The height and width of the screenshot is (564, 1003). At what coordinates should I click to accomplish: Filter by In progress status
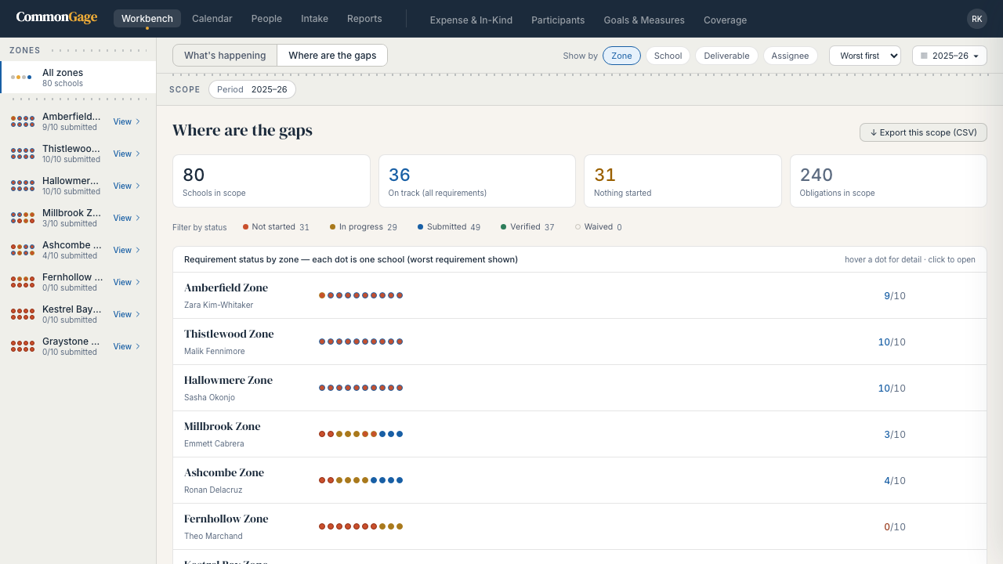coord(363,227)
